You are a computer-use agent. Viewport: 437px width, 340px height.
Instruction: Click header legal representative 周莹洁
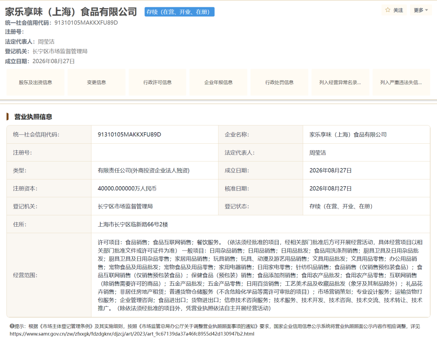pos(46,42)
